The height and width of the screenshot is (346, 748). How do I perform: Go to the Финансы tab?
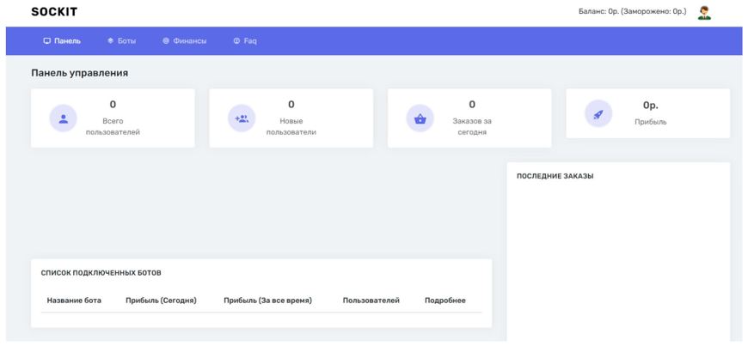[185, 41]
